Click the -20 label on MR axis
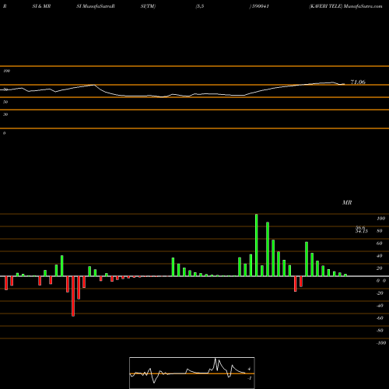389x389 pixels. (380, 293)
